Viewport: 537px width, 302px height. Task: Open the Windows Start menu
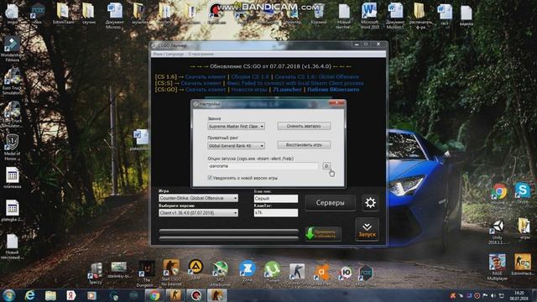click(x=9, y=295)
